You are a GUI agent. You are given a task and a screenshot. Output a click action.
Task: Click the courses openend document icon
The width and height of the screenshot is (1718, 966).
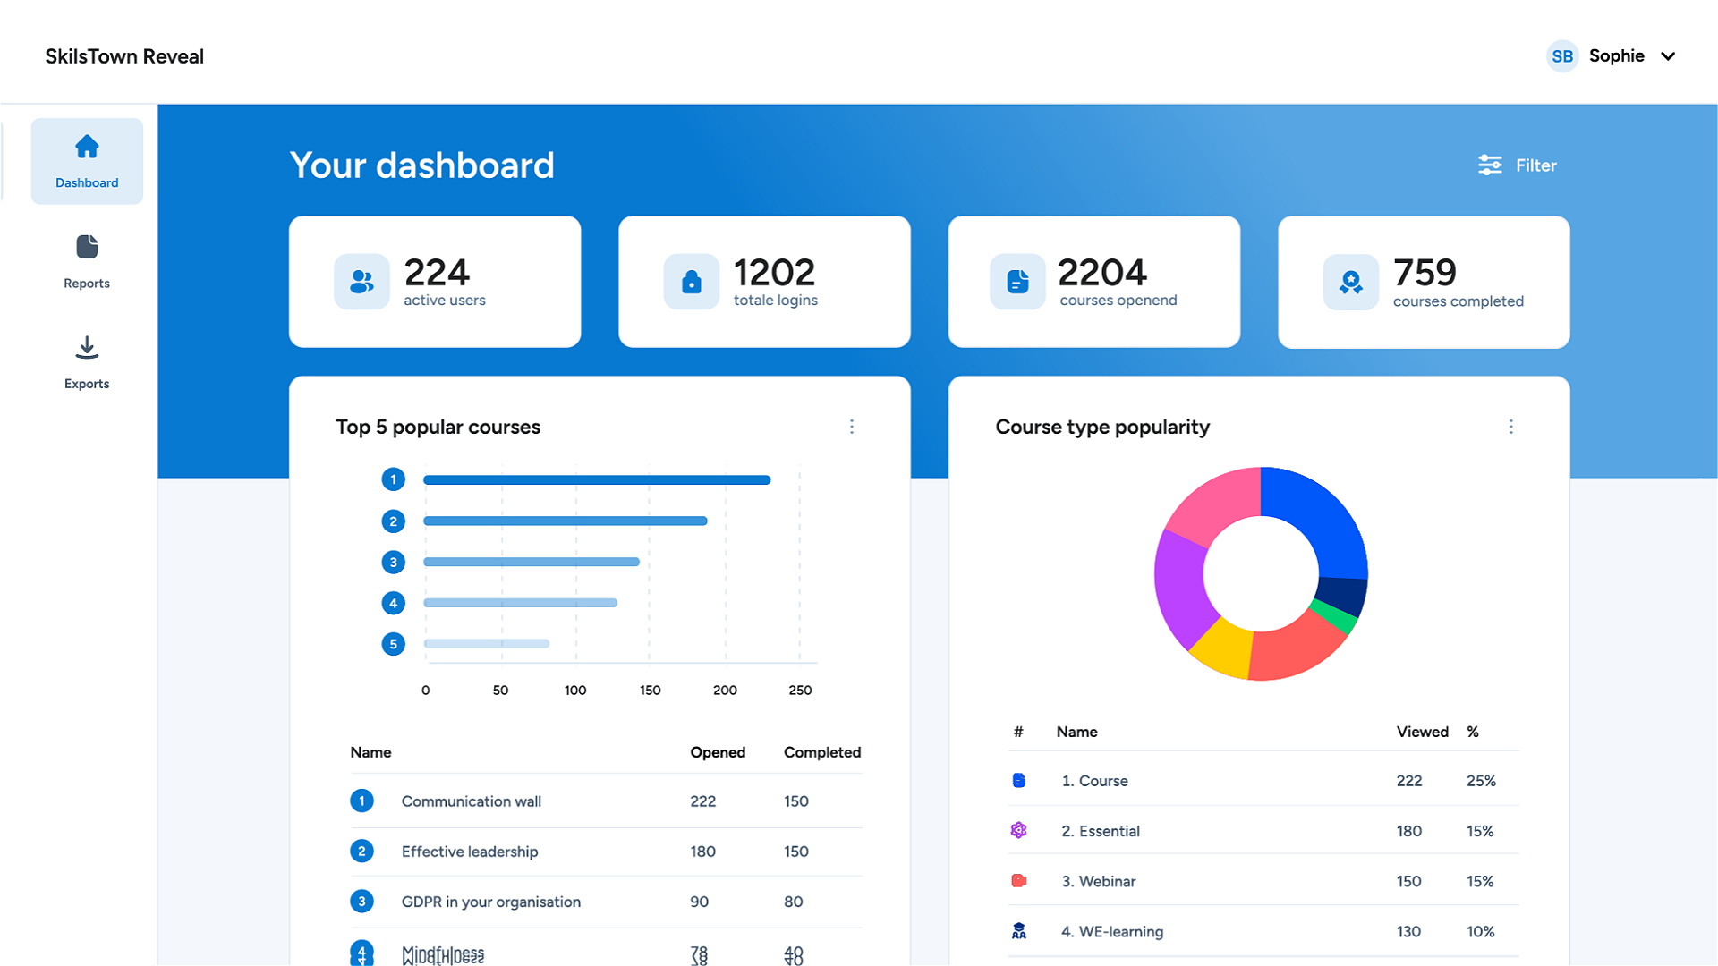[x=1017, y=282]
